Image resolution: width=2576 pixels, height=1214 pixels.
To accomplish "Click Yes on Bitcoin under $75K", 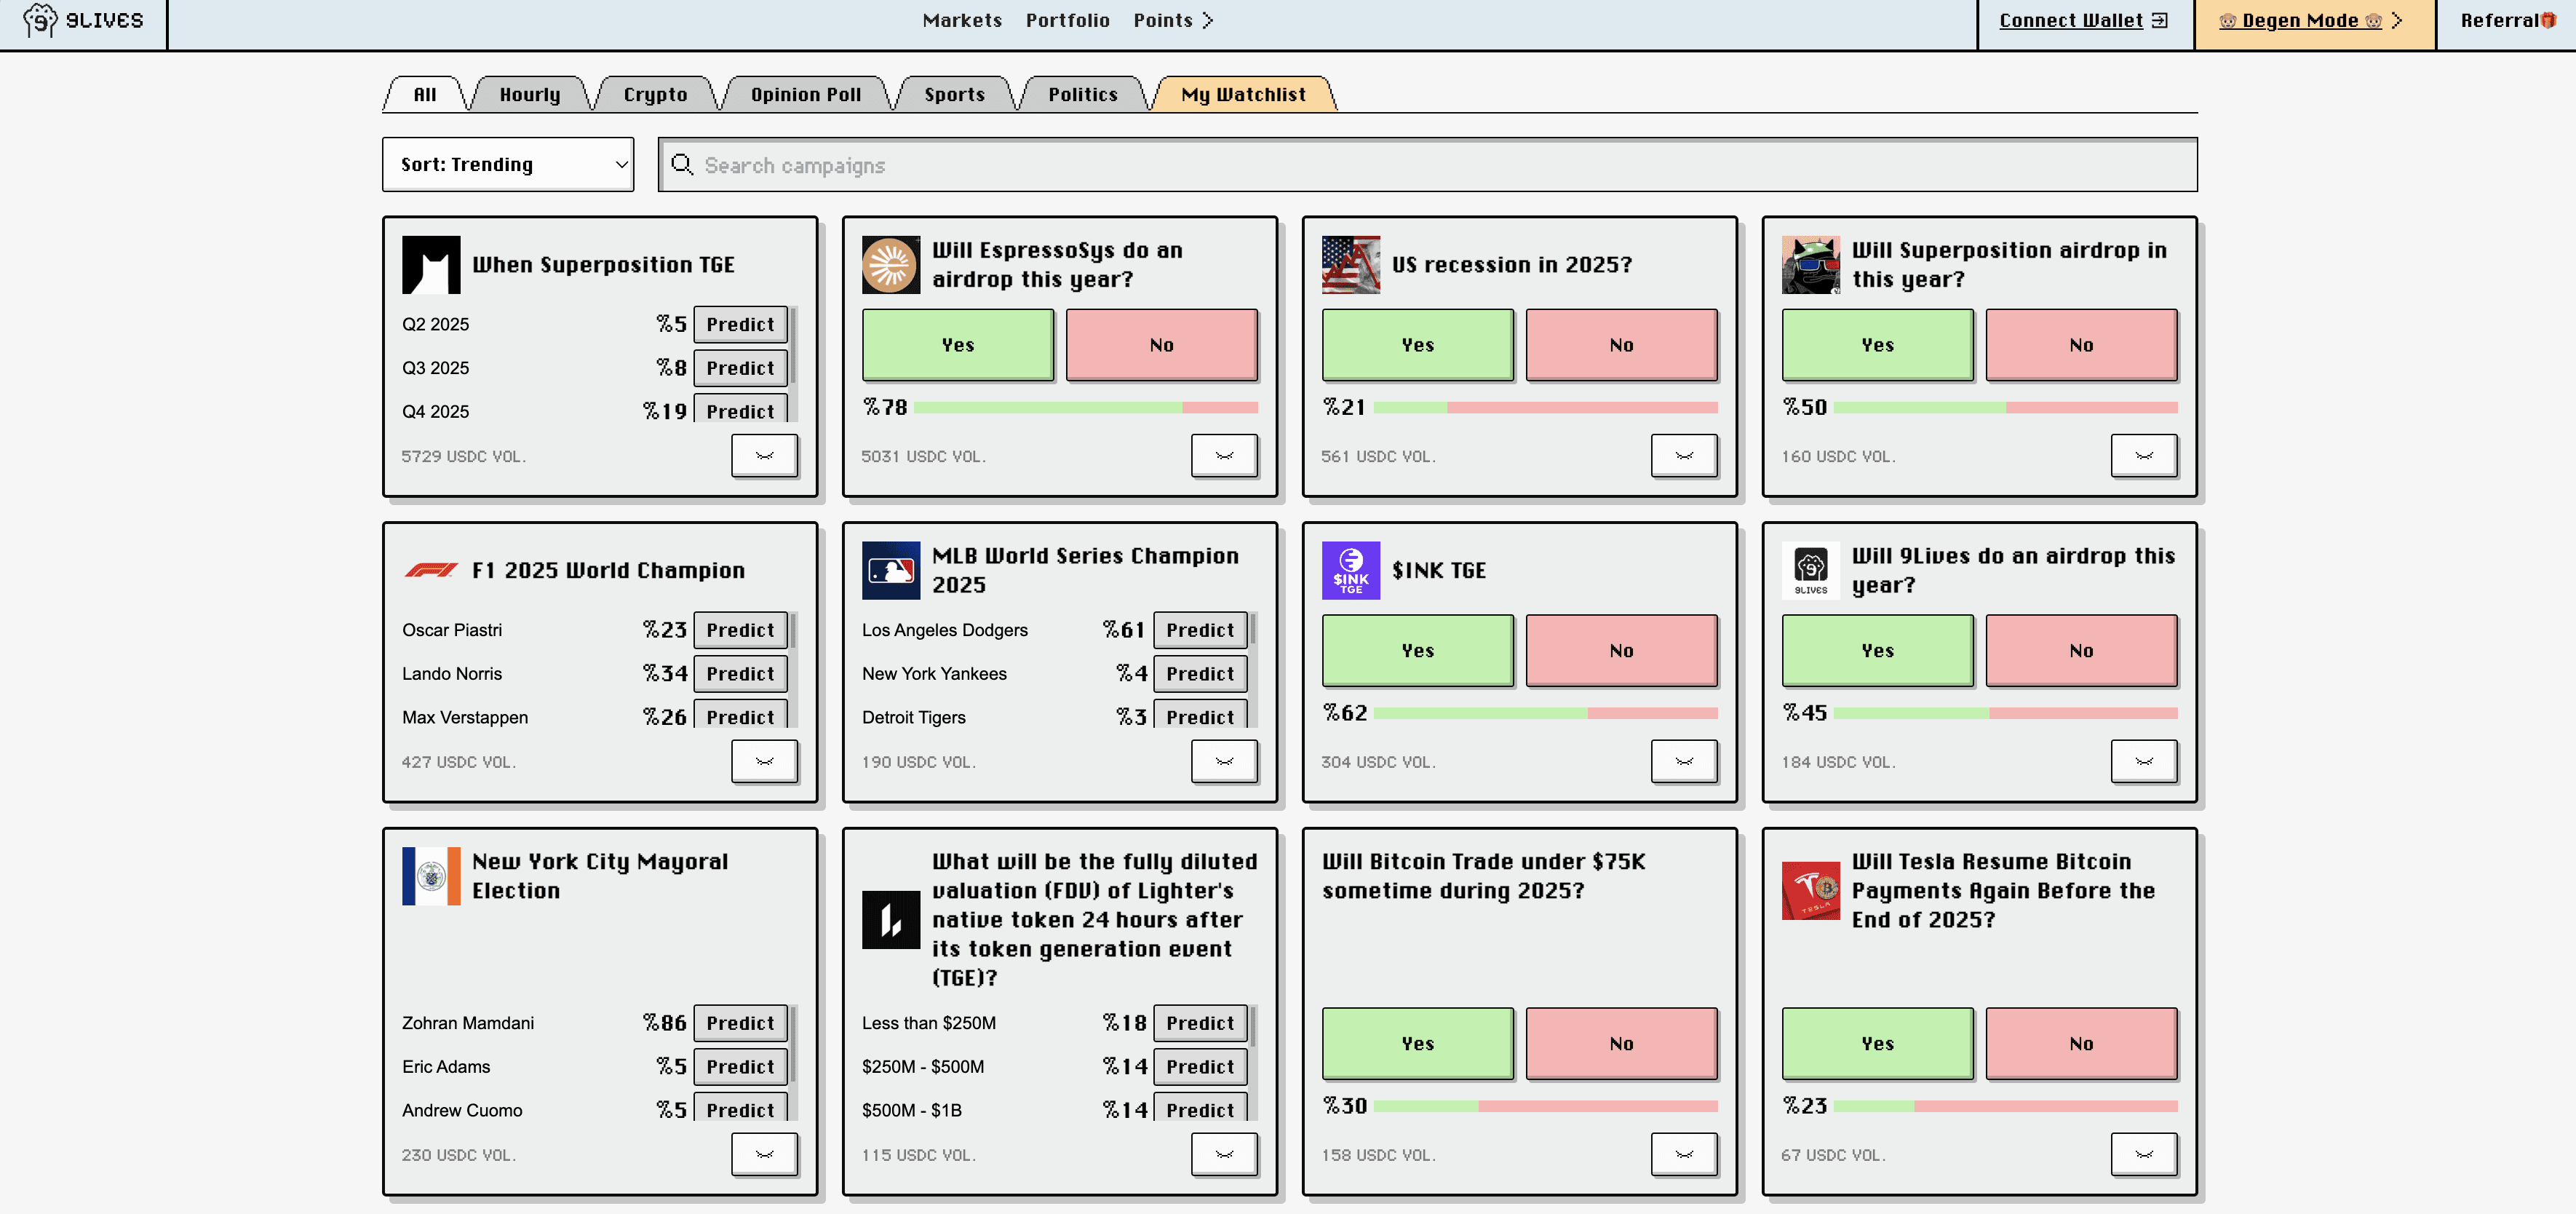I will (1418, 1044).
